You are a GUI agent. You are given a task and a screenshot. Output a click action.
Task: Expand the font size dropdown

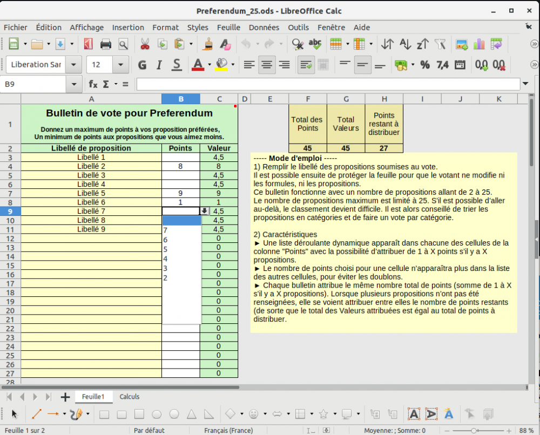[120, 65]
